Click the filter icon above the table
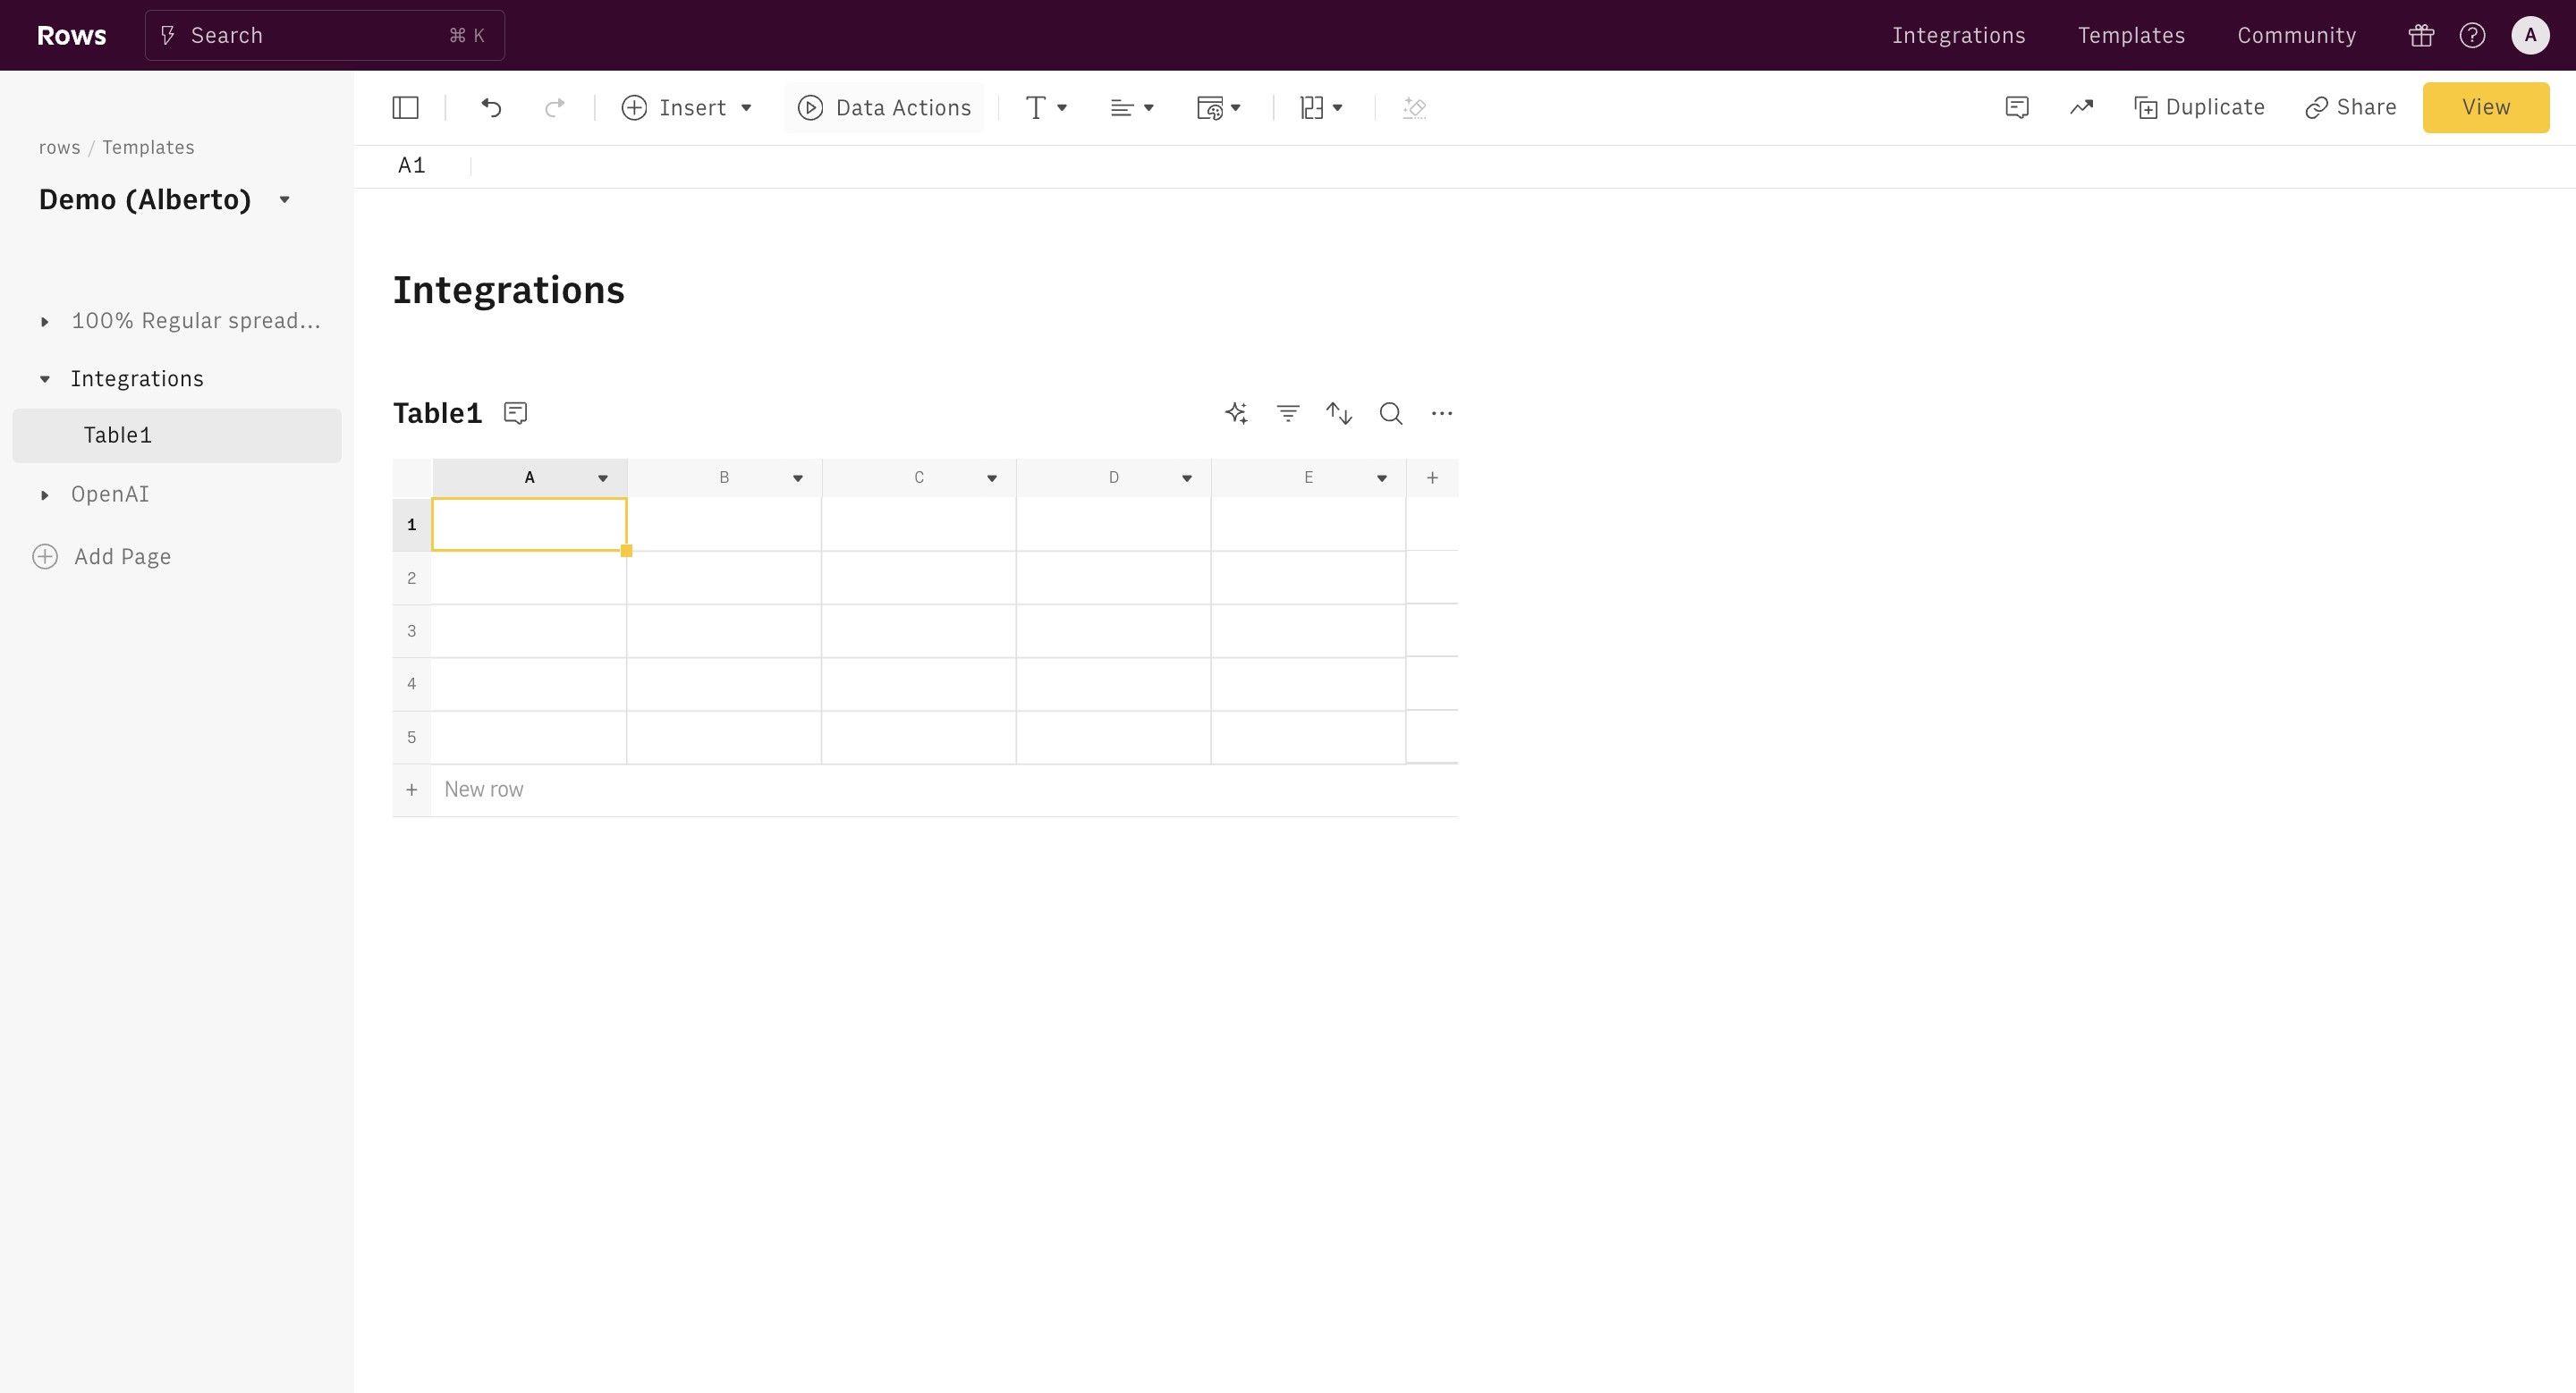This screenshot has height=1393, width=2576. (x=1288, y=413)
